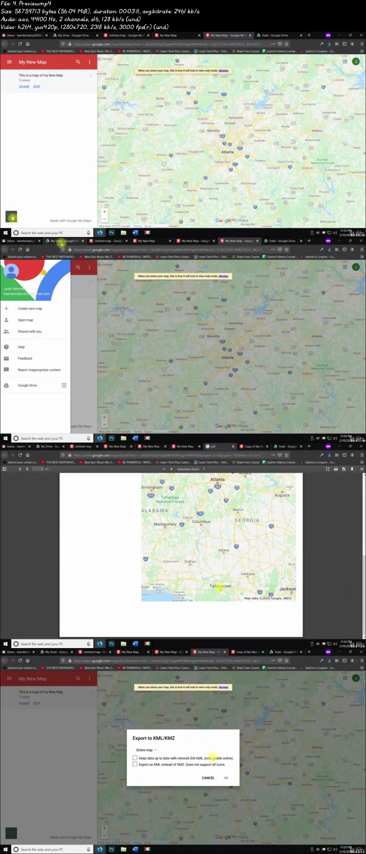The width and height of the screenshot is (366, 854).
Task: Zoom in the map using plus in the top frame
Action: [104, 212]
